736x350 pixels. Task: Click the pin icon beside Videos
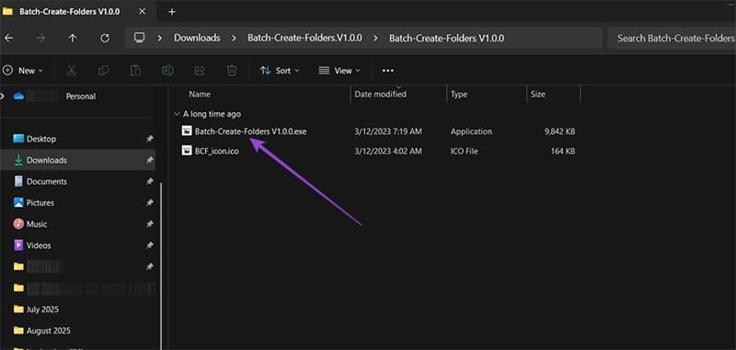pos(149,245)
